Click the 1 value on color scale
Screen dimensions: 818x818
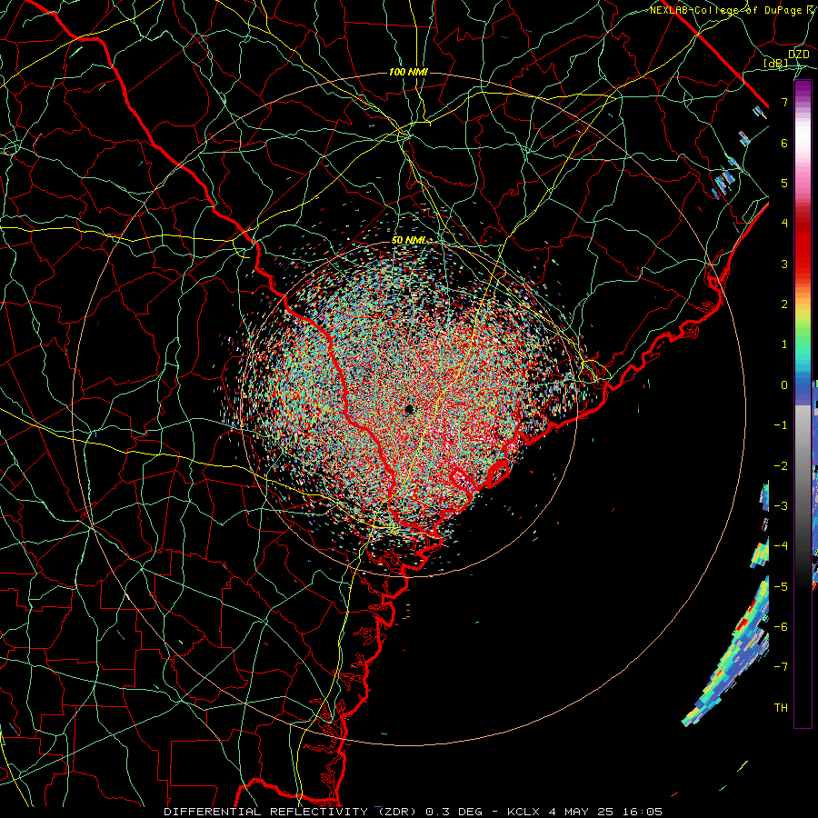pos(784,344)
